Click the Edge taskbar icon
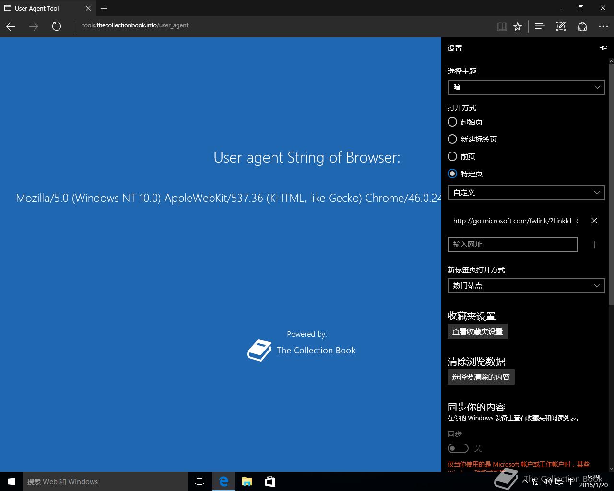 pos(224,481)
